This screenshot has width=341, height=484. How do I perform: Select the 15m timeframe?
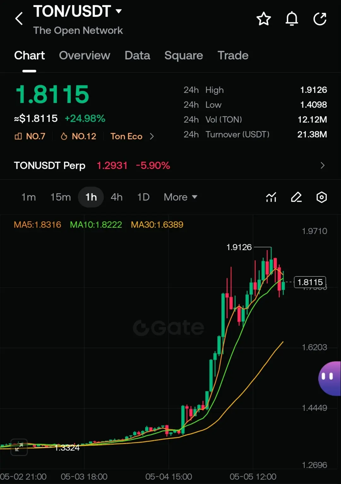coord(61,197)
